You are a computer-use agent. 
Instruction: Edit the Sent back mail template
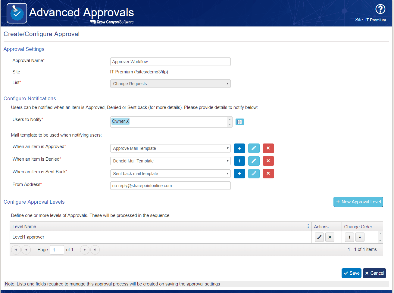pyautogui.click(x=254, y=174)
